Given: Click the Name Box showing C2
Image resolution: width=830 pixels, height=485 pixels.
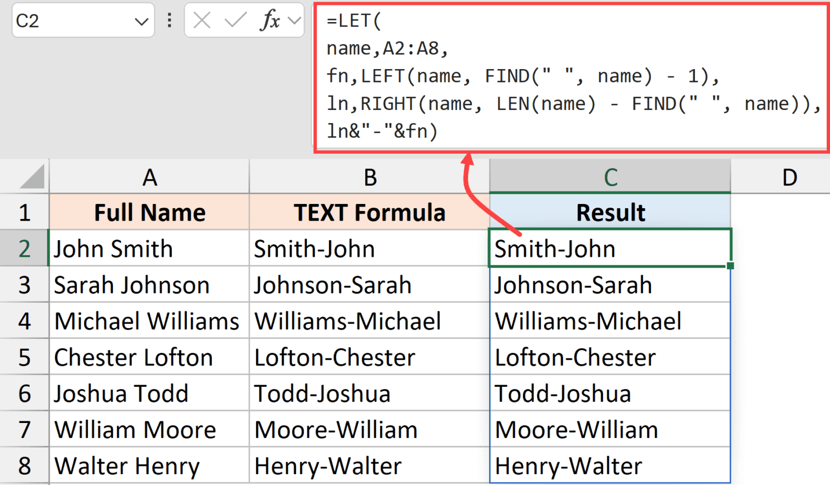Looking at the screenshot, I should click(65, 20).
